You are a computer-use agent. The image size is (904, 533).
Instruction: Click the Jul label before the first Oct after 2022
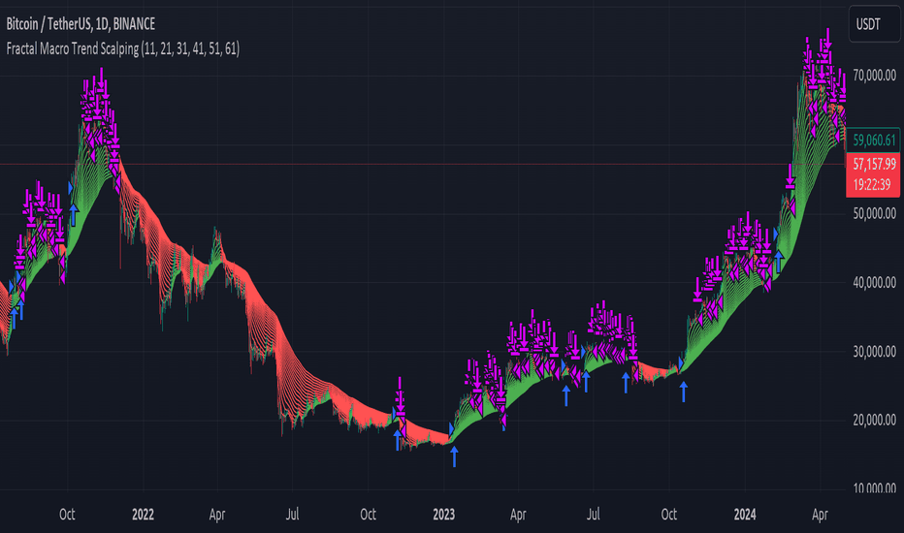292,514
